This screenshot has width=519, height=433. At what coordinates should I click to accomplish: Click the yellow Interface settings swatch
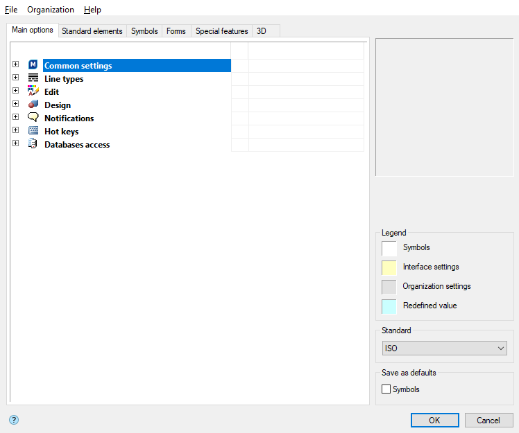[389, 267]
